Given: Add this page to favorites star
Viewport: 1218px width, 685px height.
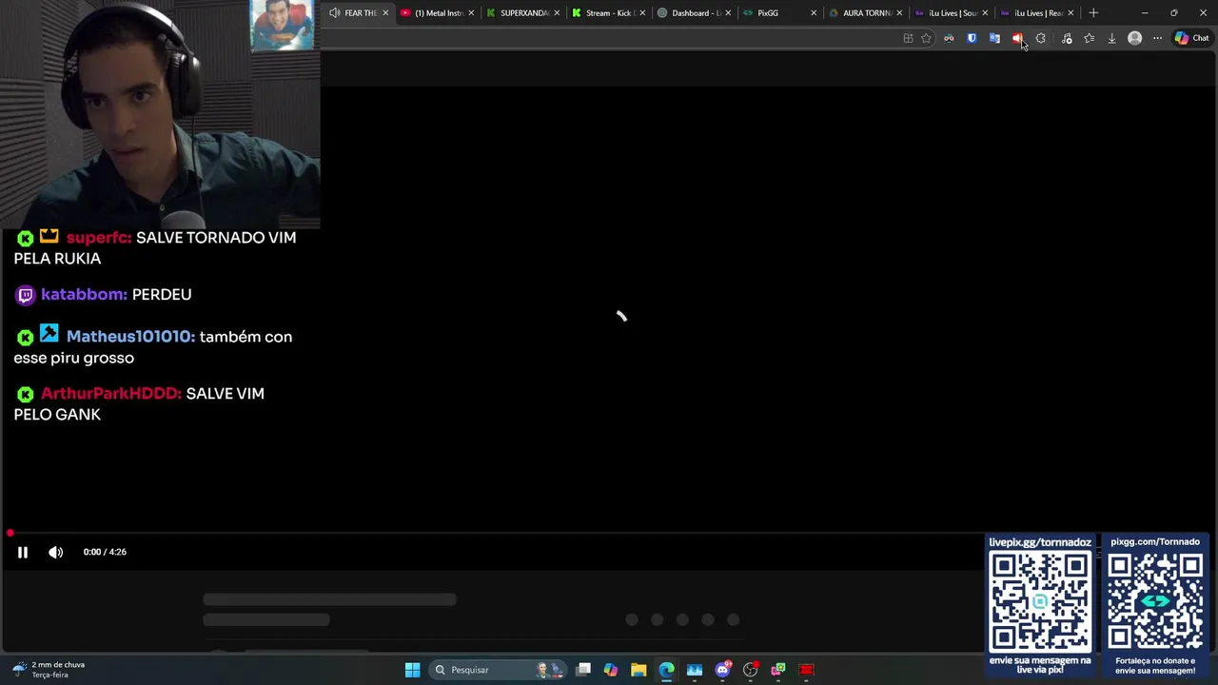Looking at the screenshot, I should [926, 38].
